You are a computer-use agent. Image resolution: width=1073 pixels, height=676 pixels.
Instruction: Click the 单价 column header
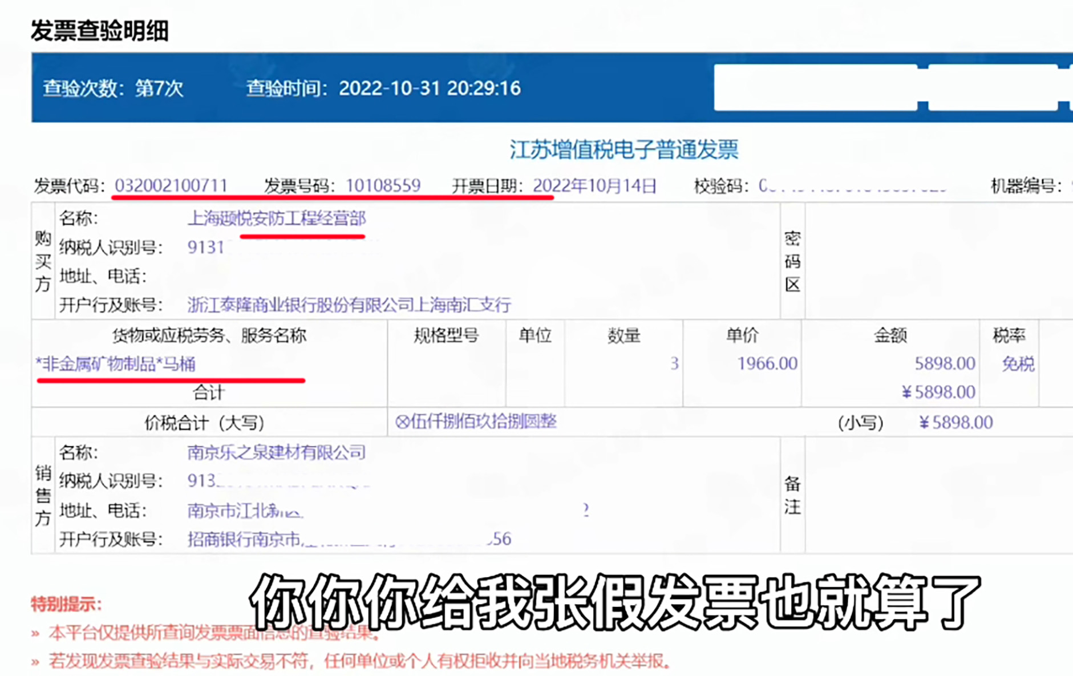click(742, 335)
